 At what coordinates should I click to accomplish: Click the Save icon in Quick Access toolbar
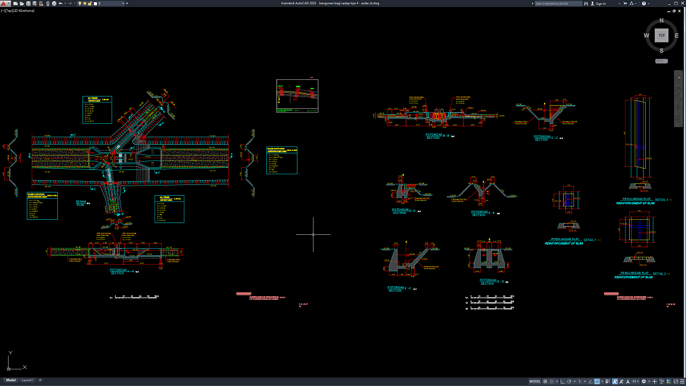[x=28, y=3]
